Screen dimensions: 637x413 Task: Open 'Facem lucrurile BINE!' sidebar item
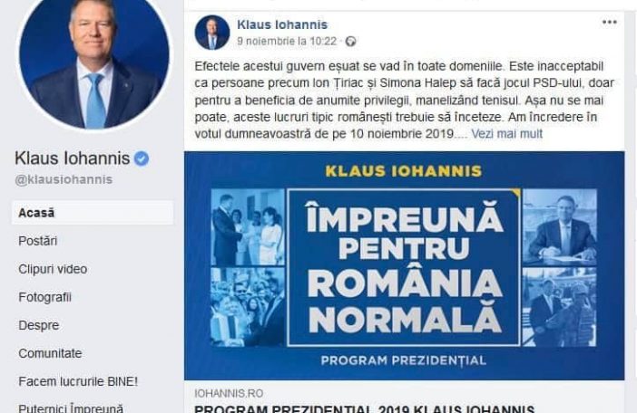(x=78, y=382)
